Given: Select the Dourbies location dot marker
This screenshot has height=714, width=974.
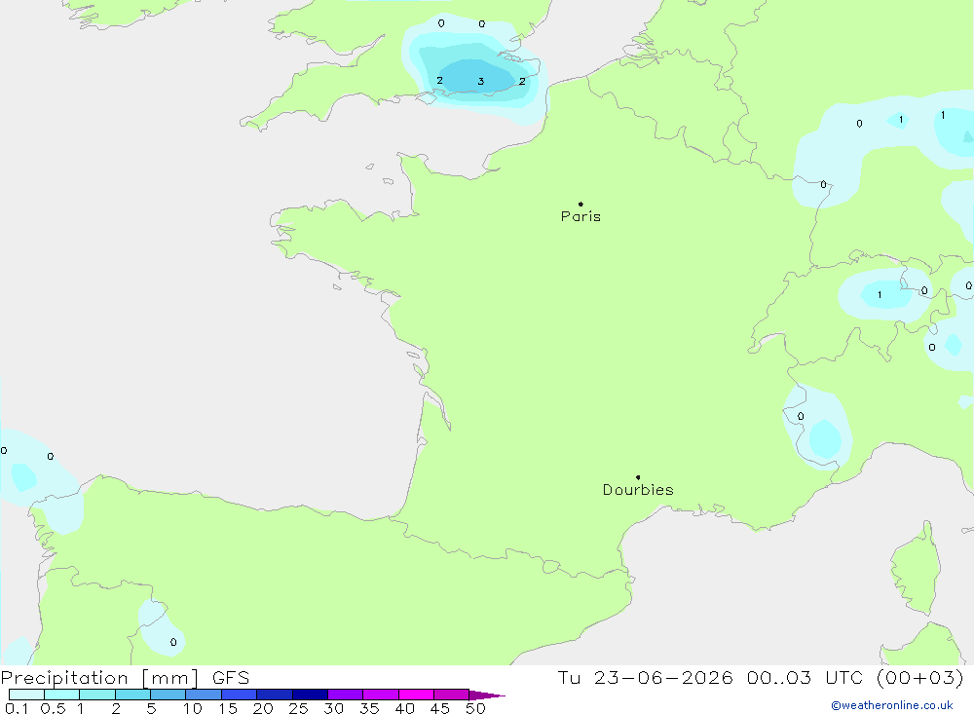Looking at the screenshot, I should click(638, 477).
